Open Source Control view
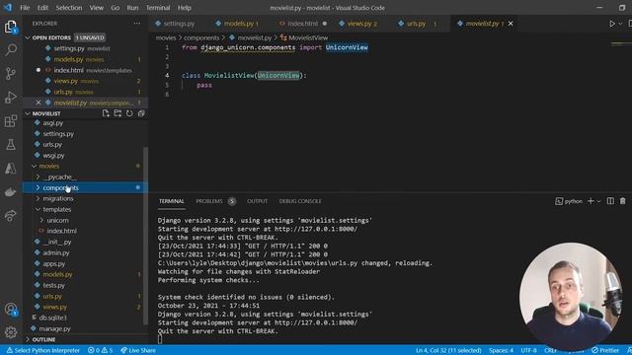Screen dimensions: 632x355 click(x=11, y=73)
